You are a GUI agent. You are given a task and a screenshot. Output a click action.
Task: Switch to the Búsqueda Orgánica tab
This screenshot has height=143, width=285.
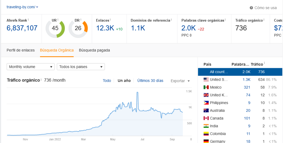[57, 50]
